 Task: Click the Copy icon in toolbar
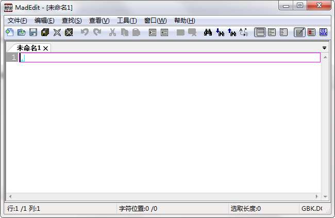pos(125,32)
